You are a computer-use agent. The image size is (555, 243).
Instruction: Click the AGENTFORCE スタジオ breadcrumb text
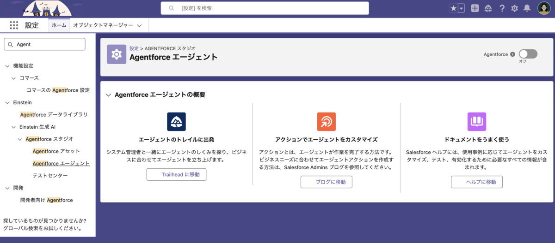click(x=170, y=48)
